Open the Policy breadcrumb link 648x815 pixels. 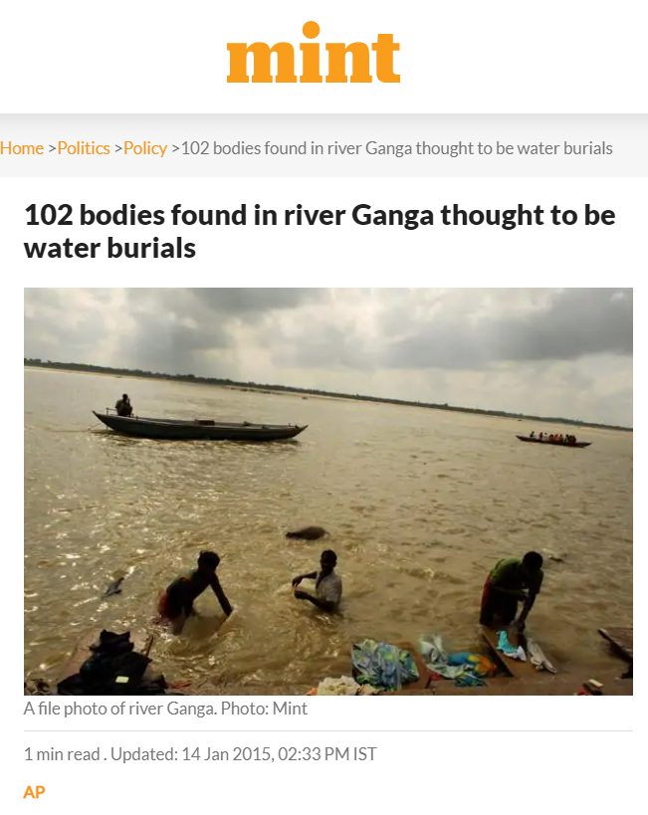[145, 148]
